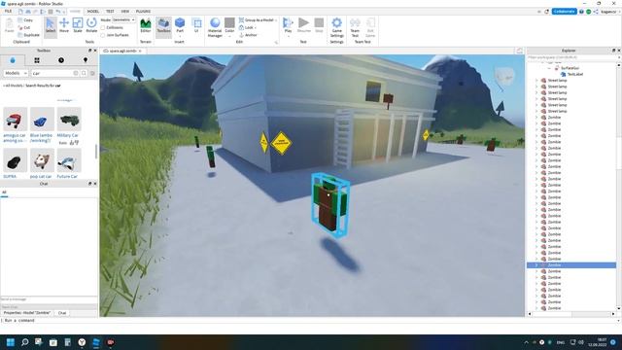
Task: Open the Mode Geometric dropdown
Action: click(x=123, y=19)
